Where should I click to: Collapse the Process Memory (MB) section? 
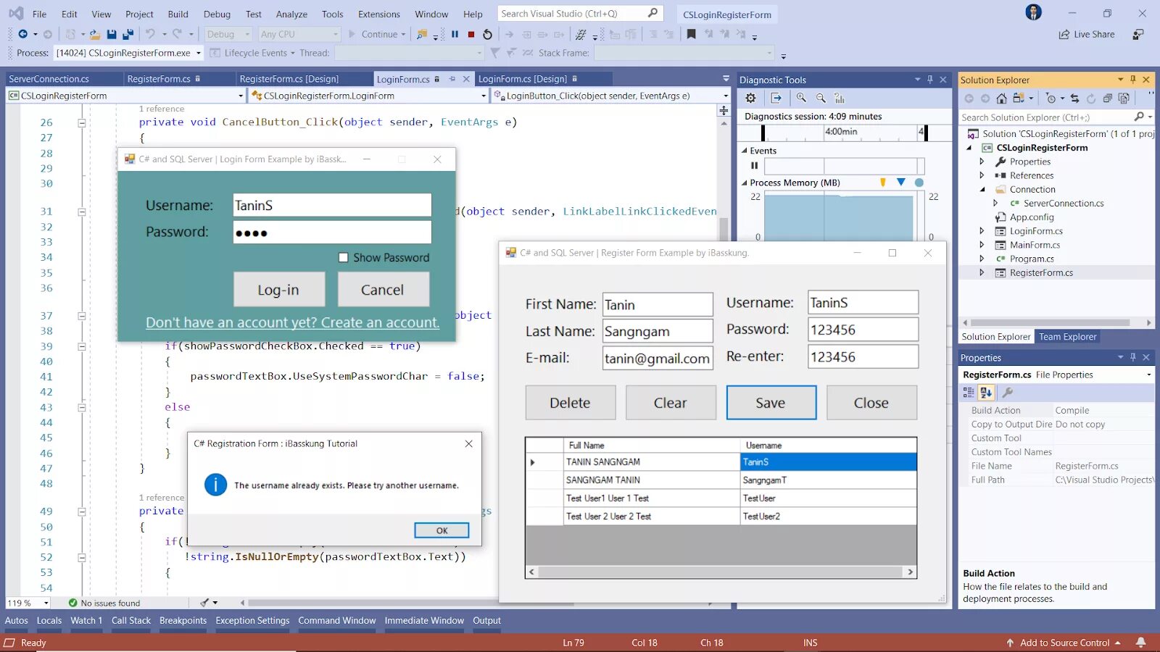(x=744, y=183)
